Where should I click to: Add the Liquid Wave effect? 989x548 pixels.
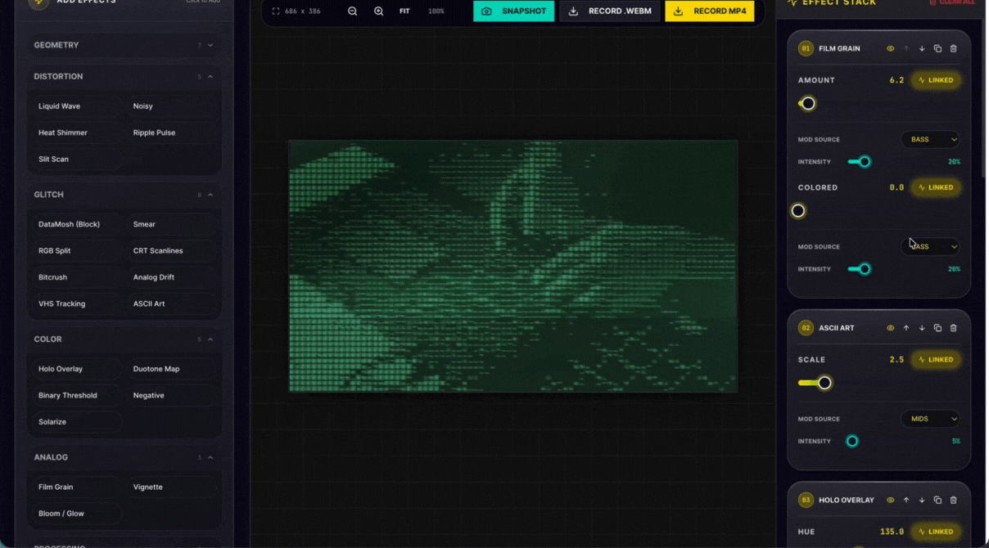pyautogui.click(x=76, y=106)
